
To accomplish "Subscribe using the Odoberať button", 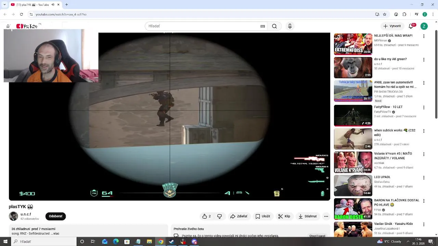I will click(55, 216).
